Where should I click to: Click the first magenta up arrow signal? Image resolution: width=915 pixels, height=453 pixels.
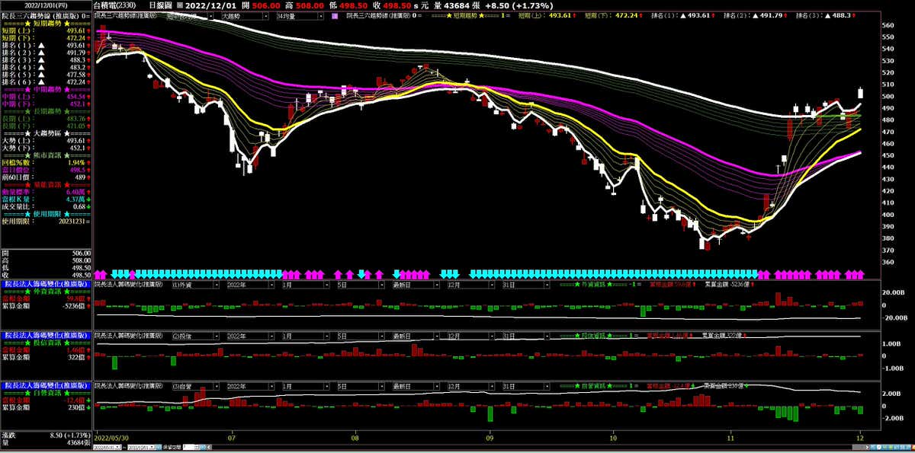point(97,273)
